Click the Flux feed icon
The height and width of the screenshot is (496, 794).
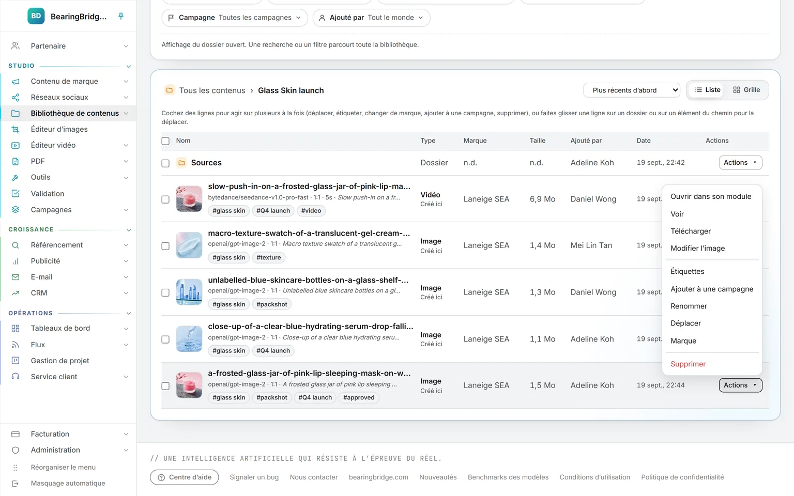pos(16,345)
